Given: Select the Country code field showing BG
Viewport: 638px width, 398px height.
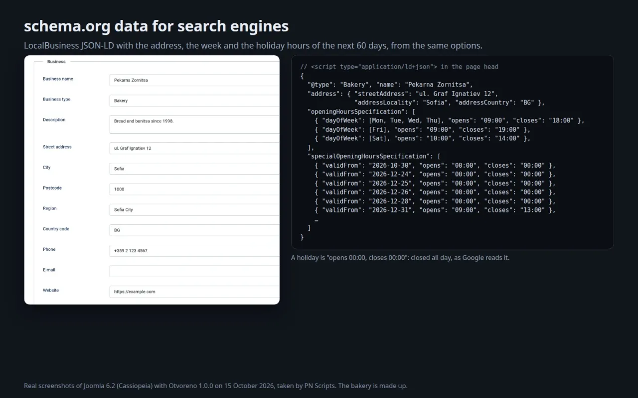Looking at the screenshot, I should 194,230.
